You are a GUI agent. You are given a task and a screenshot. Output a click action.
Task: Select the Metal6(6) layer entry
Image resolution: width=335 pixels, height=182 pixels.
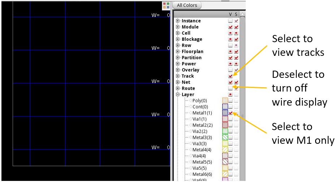(202, 174)
